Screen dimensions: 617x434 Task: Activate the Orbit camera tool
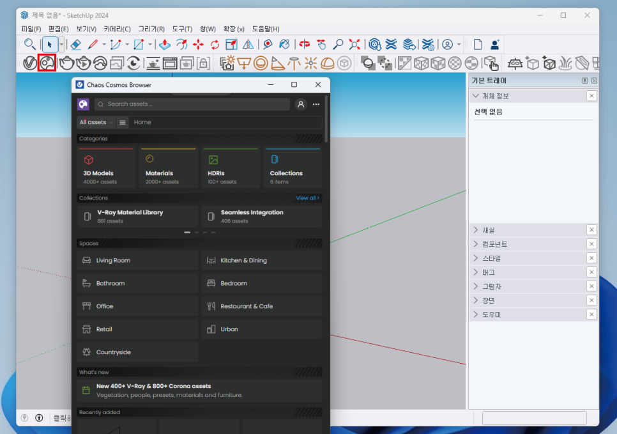coord(305,45)
